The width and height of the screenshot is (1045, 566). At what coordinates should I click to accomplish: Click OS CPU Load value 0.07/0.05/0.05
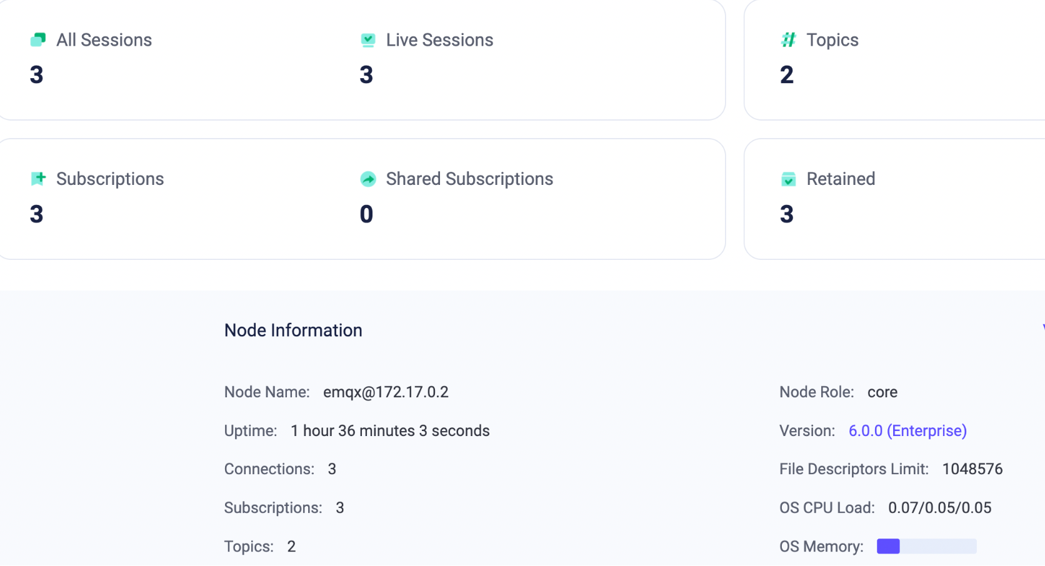pos(940,508)
